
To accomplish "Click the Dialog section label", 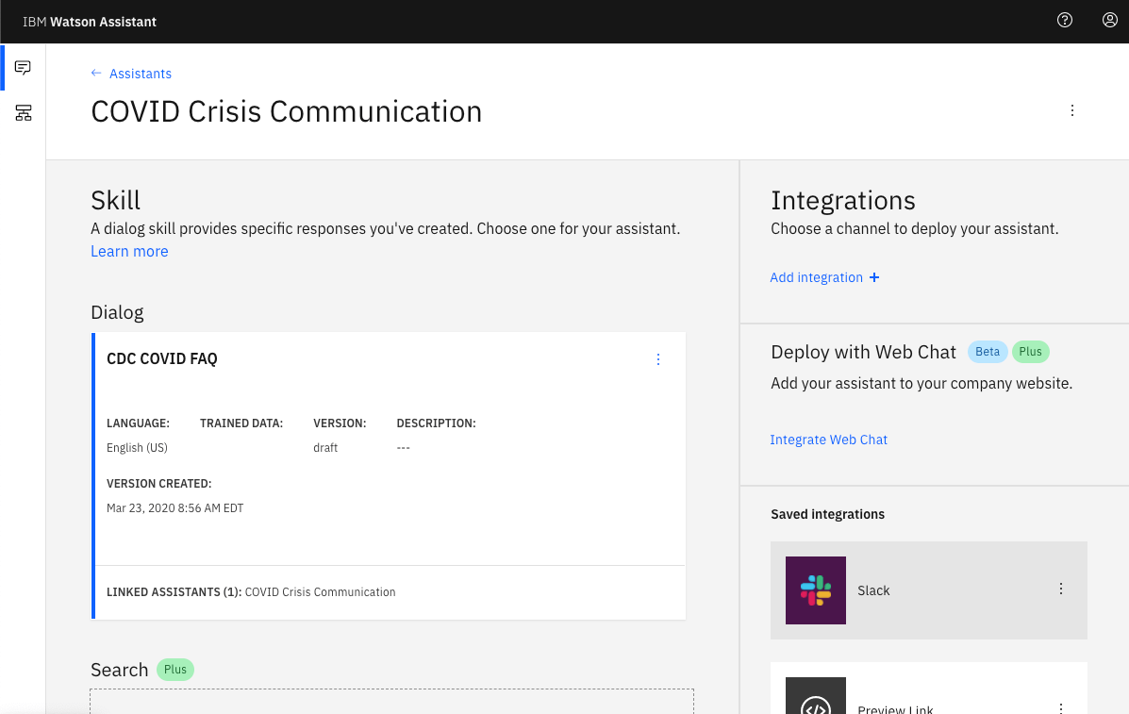I will pos(117,312).
